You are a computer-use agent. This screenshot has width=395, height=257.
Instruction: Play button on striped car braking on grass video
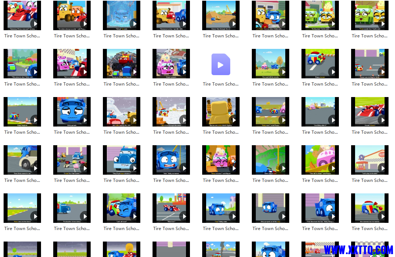pos(382,216)
